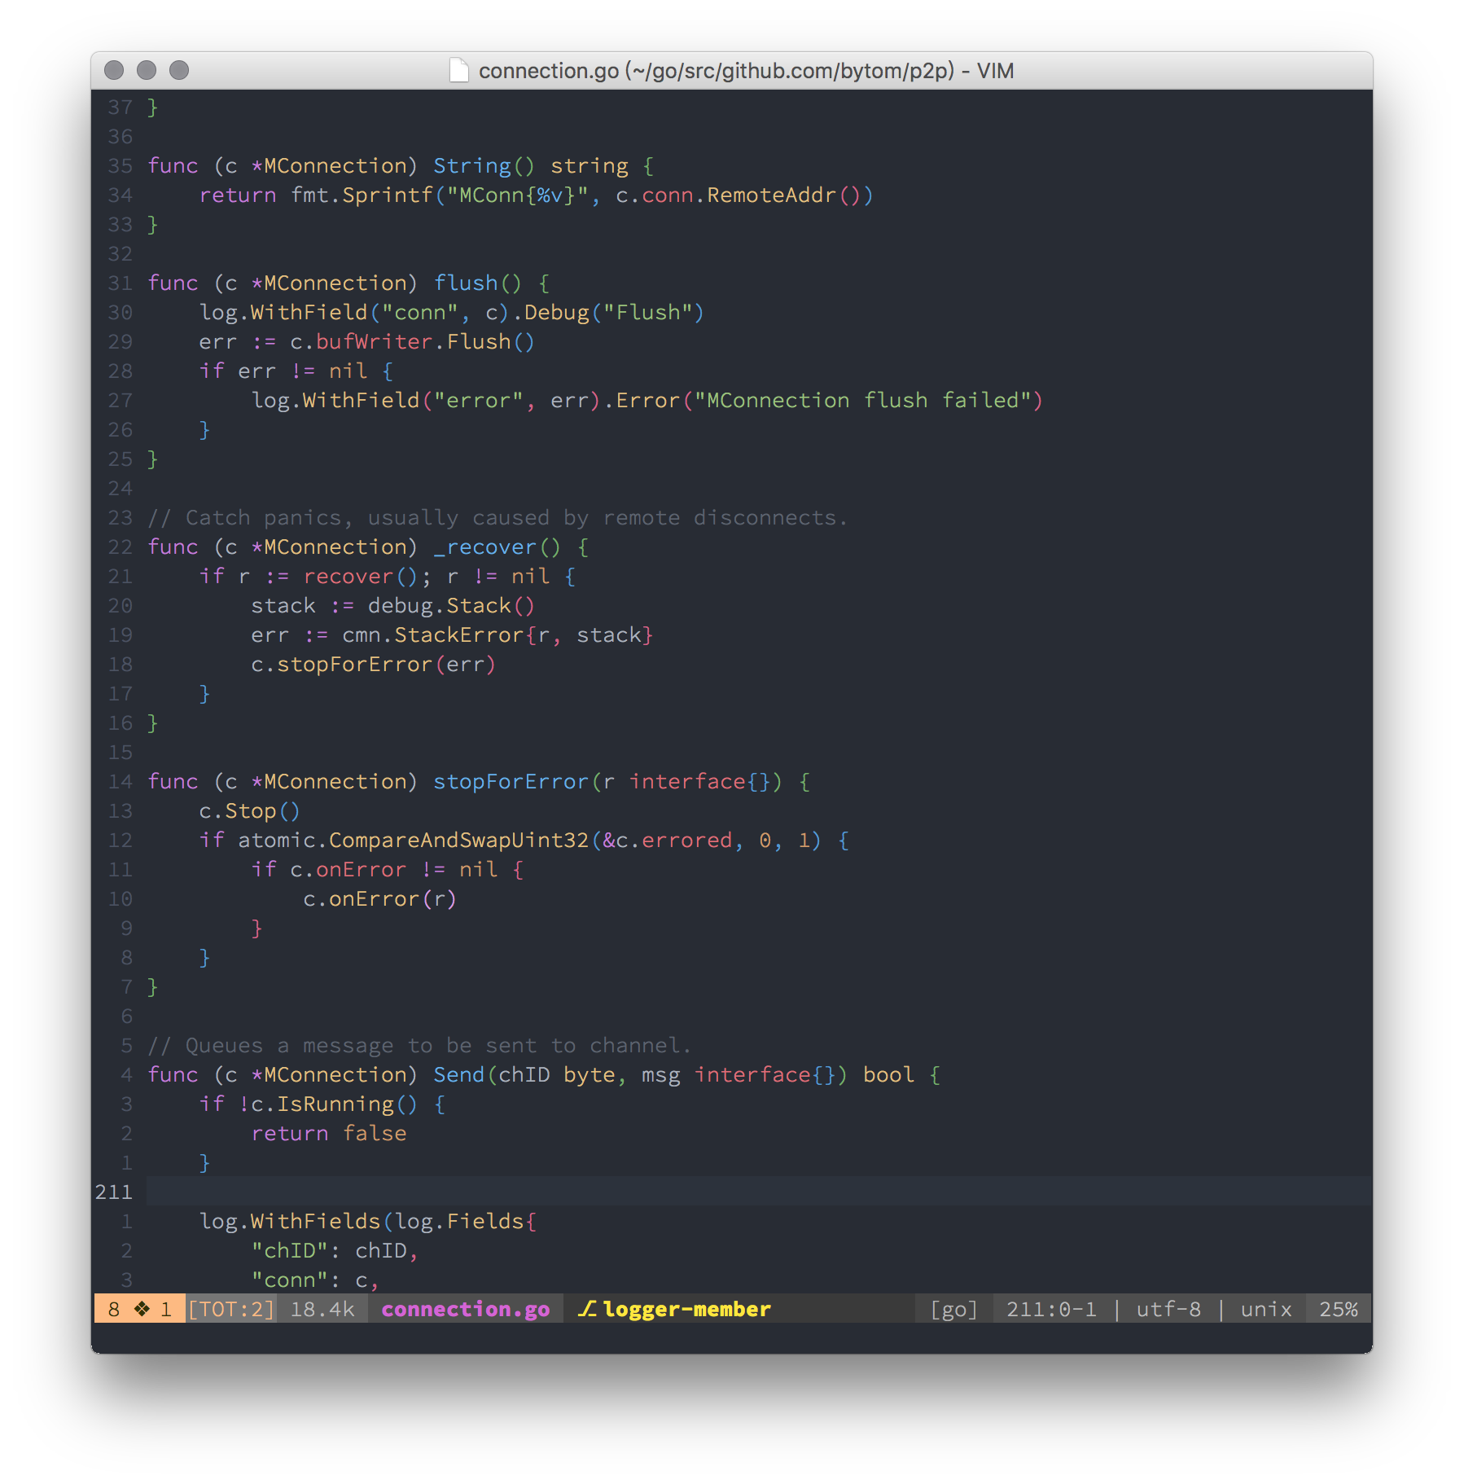Click "MConnection flush failed" string
The image size is (1464, 1484).
(x=863, y=400)
